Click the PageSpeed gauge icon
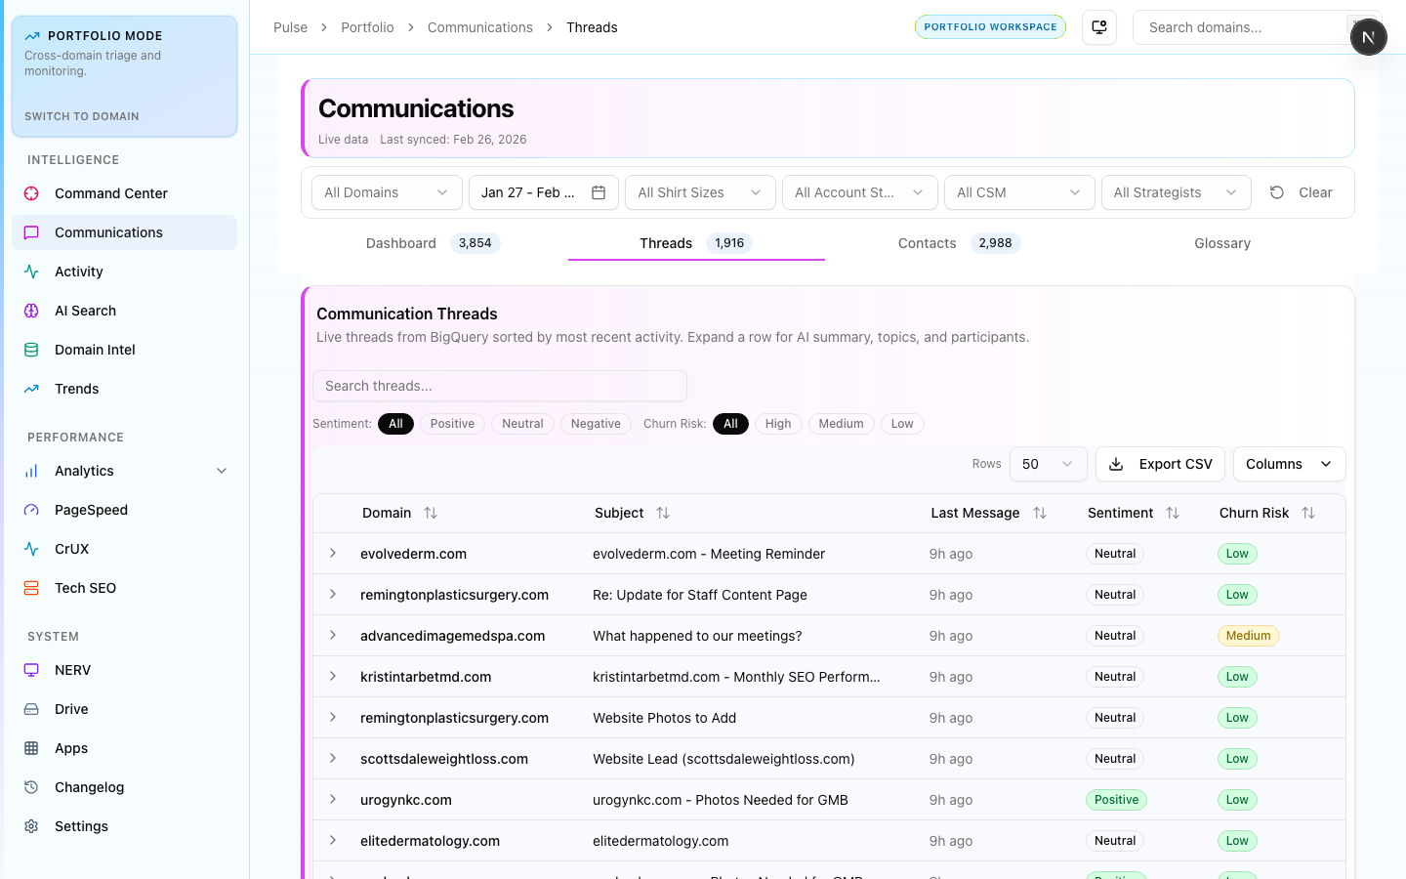Screen dimensions: 1406x879 pos(31,510)
